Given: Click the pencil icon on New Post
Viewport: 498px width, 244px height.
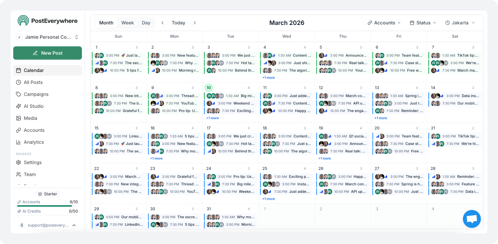Looking at the screenshot, I should (35, 53).
